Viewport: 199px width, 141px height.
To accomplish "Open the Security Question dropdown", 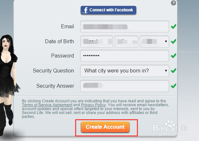I will 124,70.
